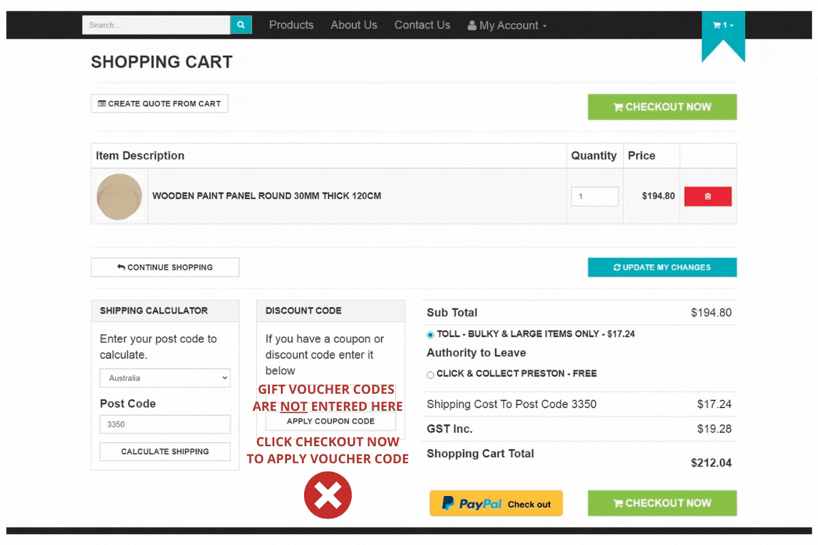The width and height of the screenshot is (818, 545).
Task: Focus the Post Code input field
Action: pos(165,424)
